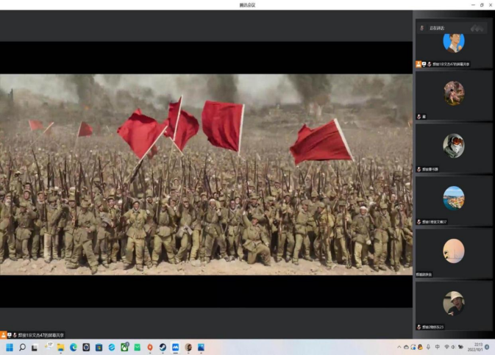Open the input method language indicator

438,347
